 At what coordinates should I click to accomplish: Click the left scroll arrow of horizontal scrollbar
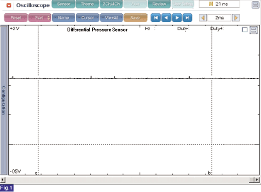(x=3, y=180)
